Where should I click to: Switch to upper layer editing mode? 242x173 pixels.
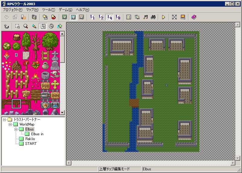tap(73, 17)
